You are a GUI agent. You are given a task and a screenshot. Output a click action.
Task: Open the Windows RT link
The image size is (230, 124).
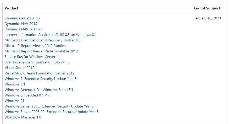14,101
